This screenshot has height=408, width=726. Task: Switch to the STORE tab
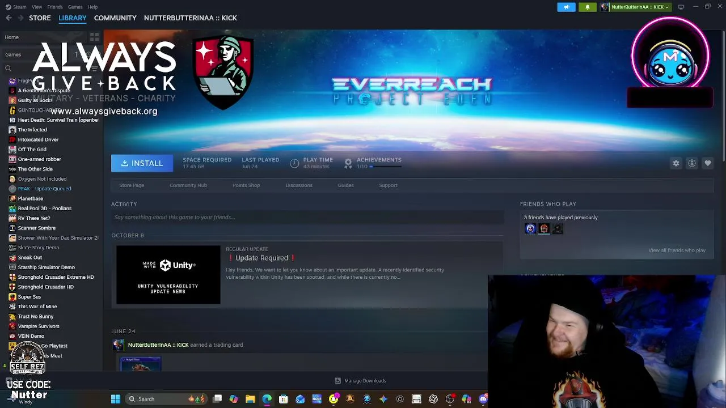[40, 18]
